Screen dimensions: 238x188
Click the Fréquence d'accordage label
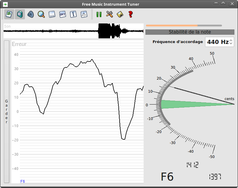coord(178,42)
